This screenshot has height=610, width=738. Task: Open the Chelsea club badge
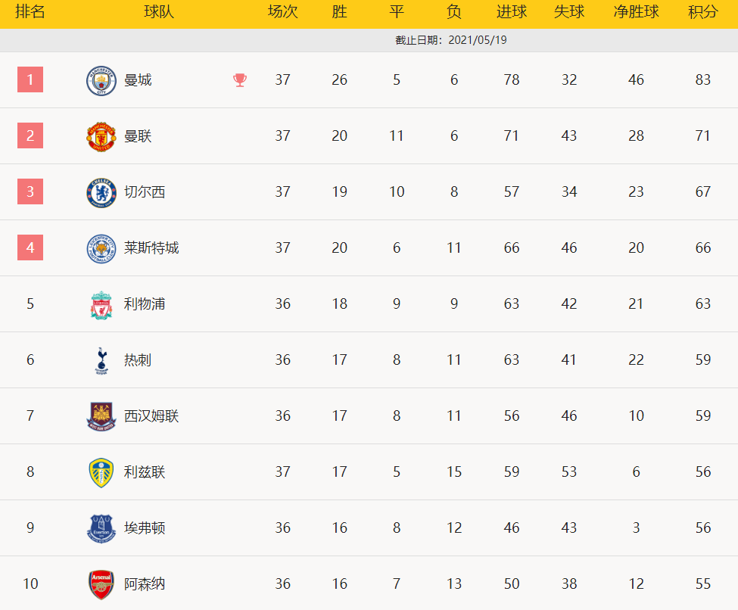(101, 193)
